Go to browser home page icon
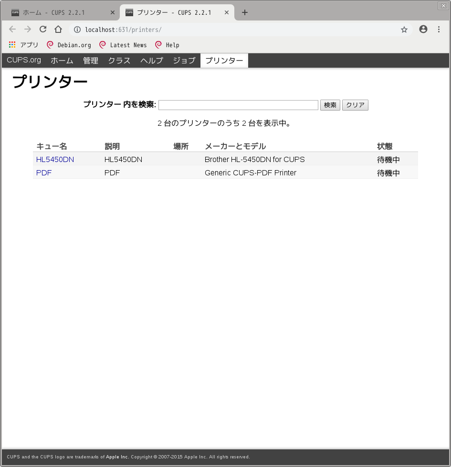Screen dimensions: 451x467 (58, 29)
